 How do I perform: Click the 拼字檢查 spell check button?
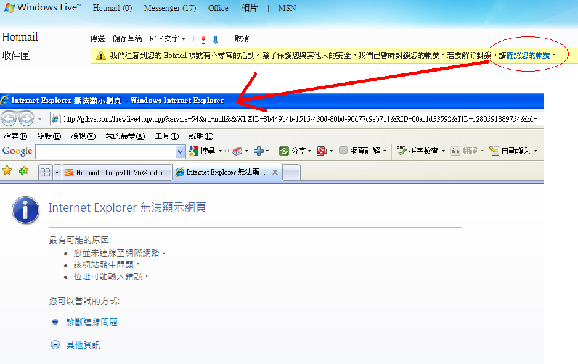pos(418,151)
